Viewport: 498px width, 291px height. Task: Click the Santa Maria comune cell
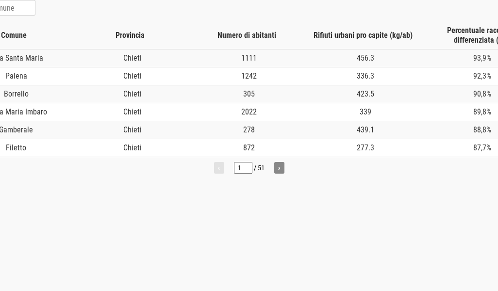click(21, 58)
